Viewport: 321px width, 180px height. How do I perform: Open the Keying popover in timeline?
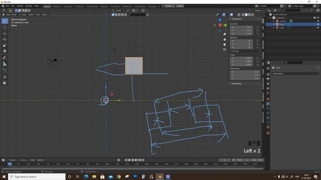[24, 160]
